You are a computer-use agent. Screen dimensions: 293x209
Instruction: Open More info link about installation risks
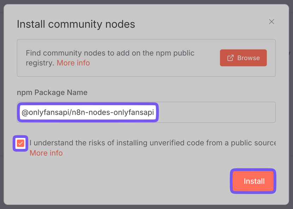click(x=46, y=153)
